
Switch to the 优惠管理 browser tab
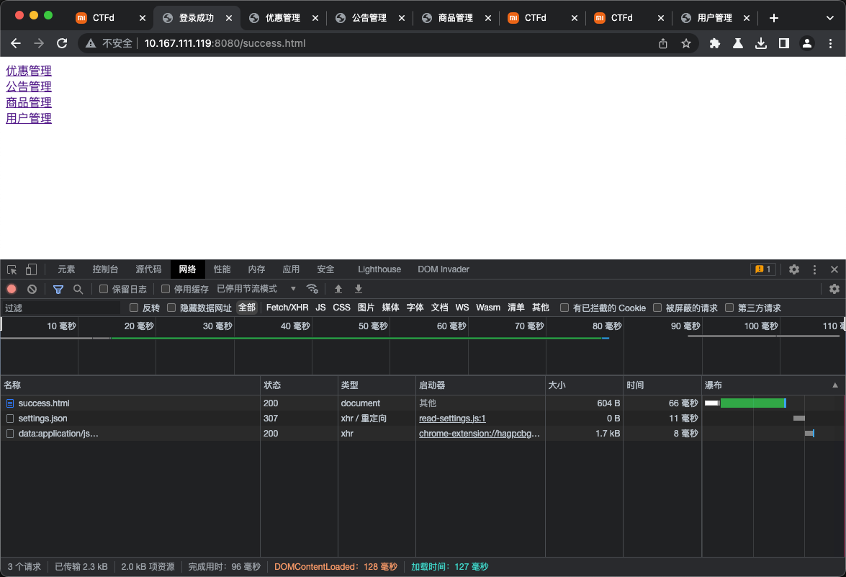pyautogui.click(x=282, y=18)
